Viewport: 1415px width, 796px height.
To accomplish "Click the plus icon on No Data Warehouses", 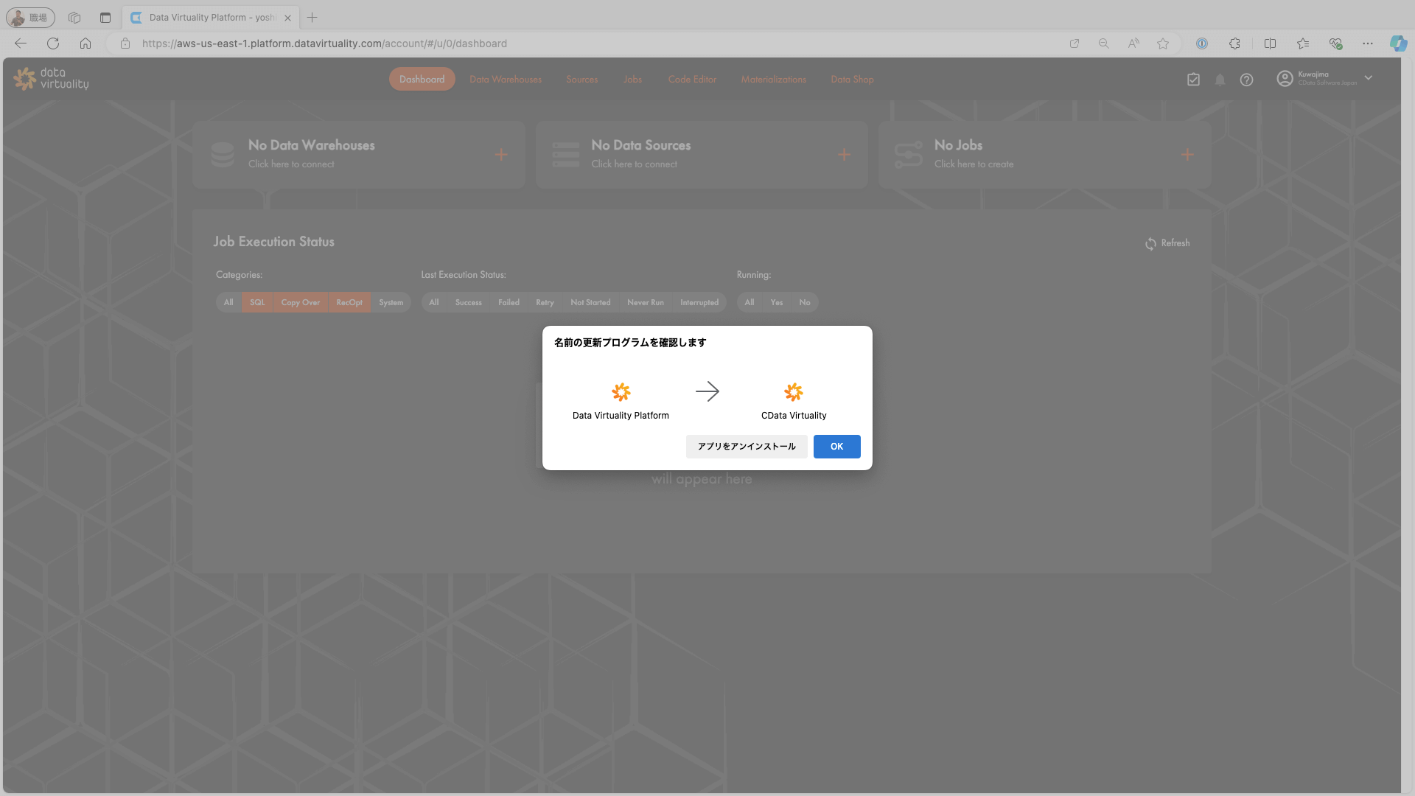I will [x=501, y=155].
